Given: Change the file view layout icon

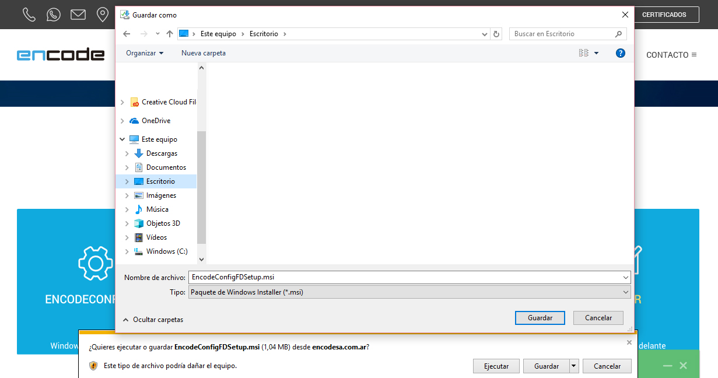Looking at the screenshot, I should 584,53.
